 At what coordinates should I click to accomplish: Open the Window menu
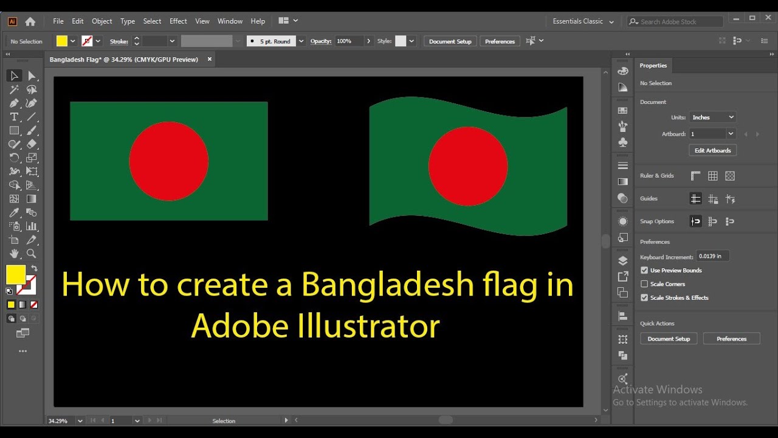point(230,21)
